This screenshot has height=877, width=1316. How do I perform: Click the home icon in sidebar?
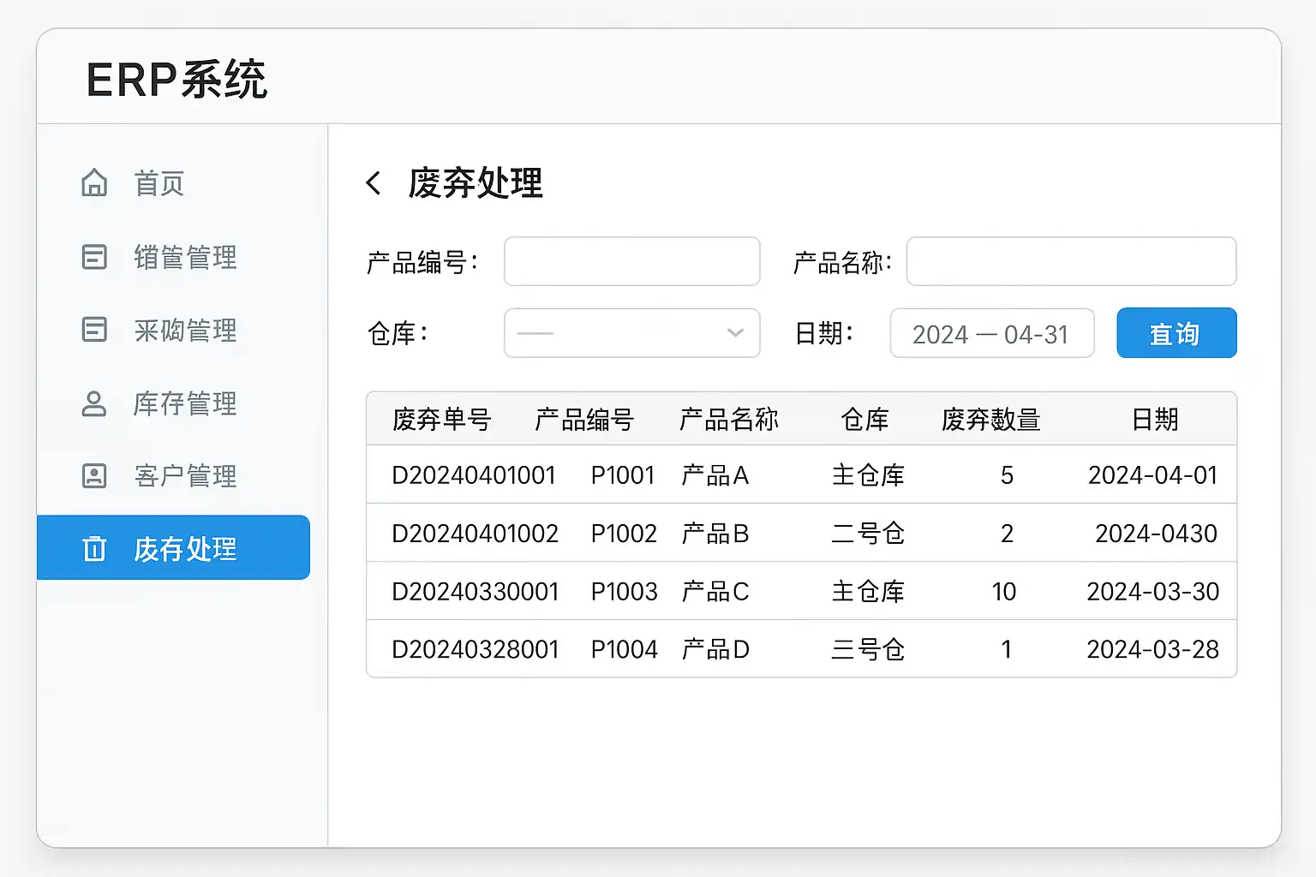pos(94,183)
